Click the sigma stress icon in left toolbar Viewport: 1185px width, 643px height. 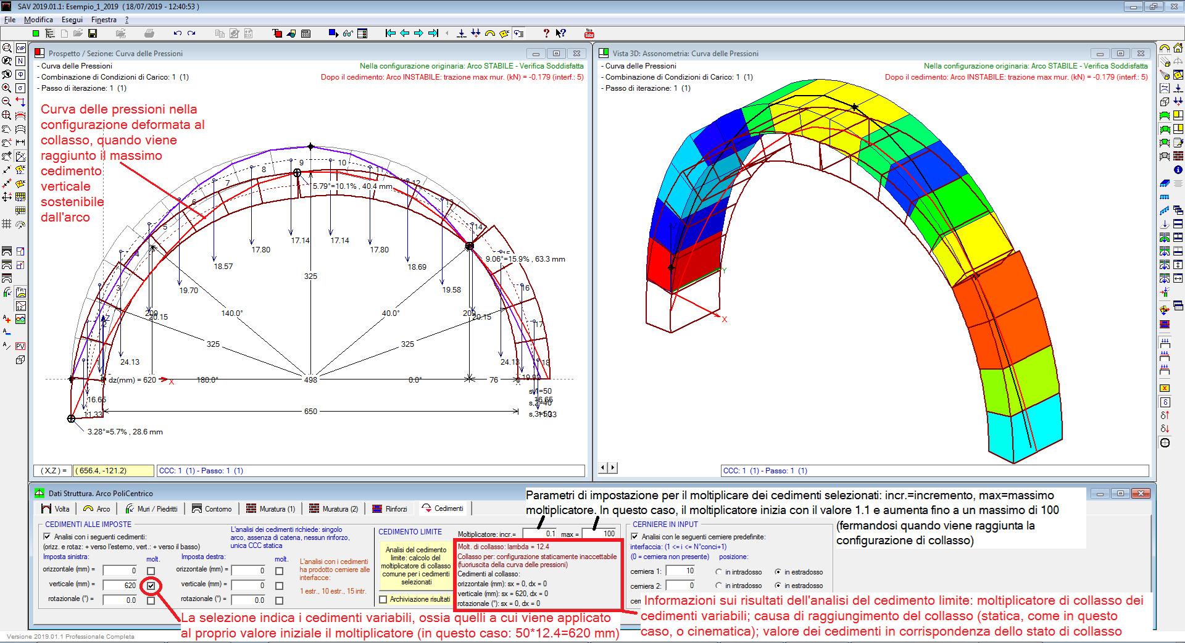click(x=20, y=88)
